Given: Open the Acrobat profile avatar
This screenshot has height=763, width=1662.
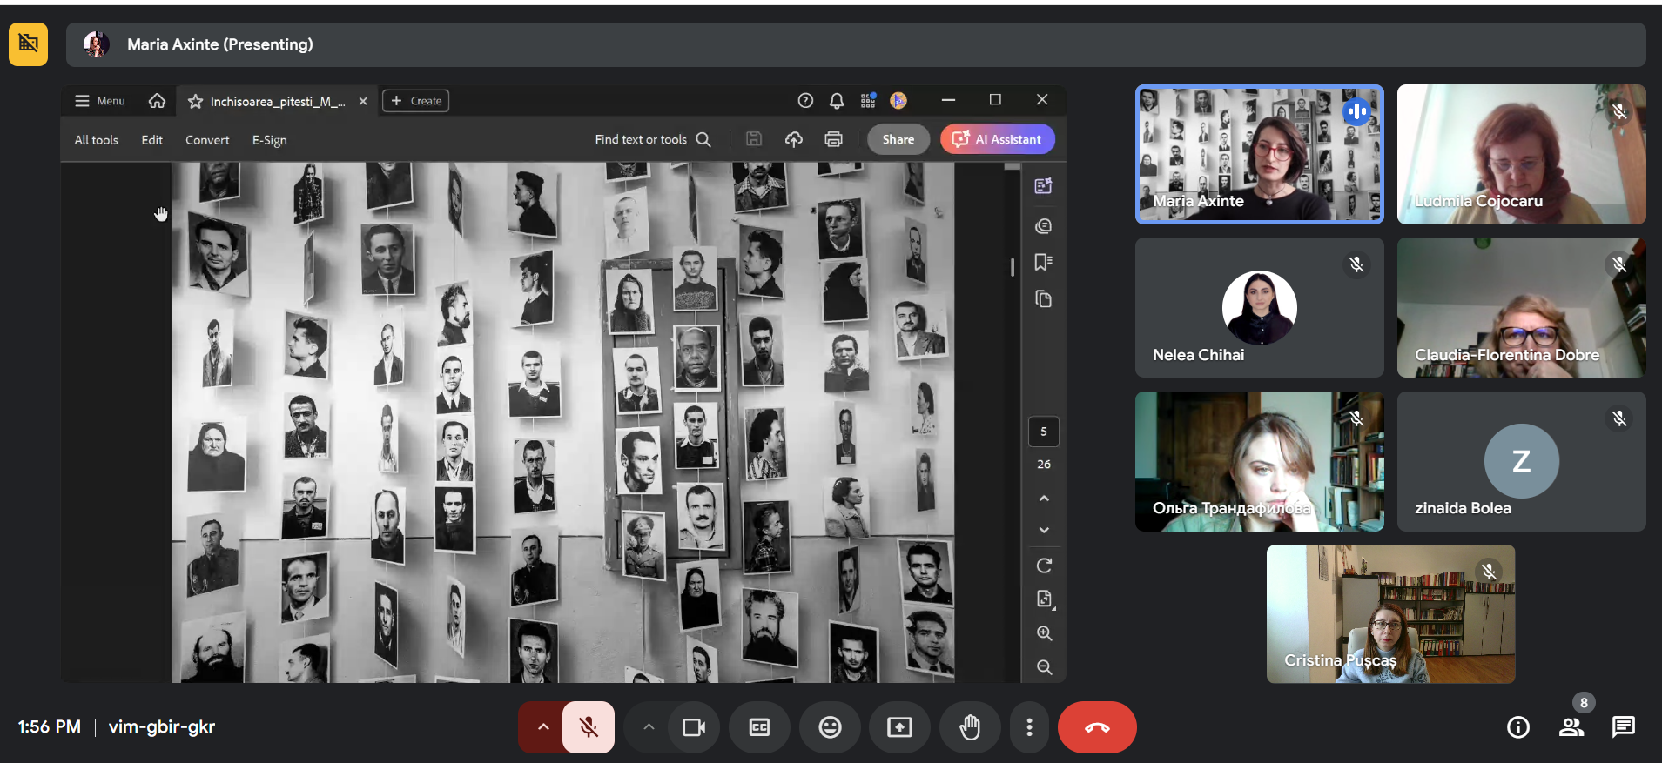Looking at the screenshot, I should (898, 101).
